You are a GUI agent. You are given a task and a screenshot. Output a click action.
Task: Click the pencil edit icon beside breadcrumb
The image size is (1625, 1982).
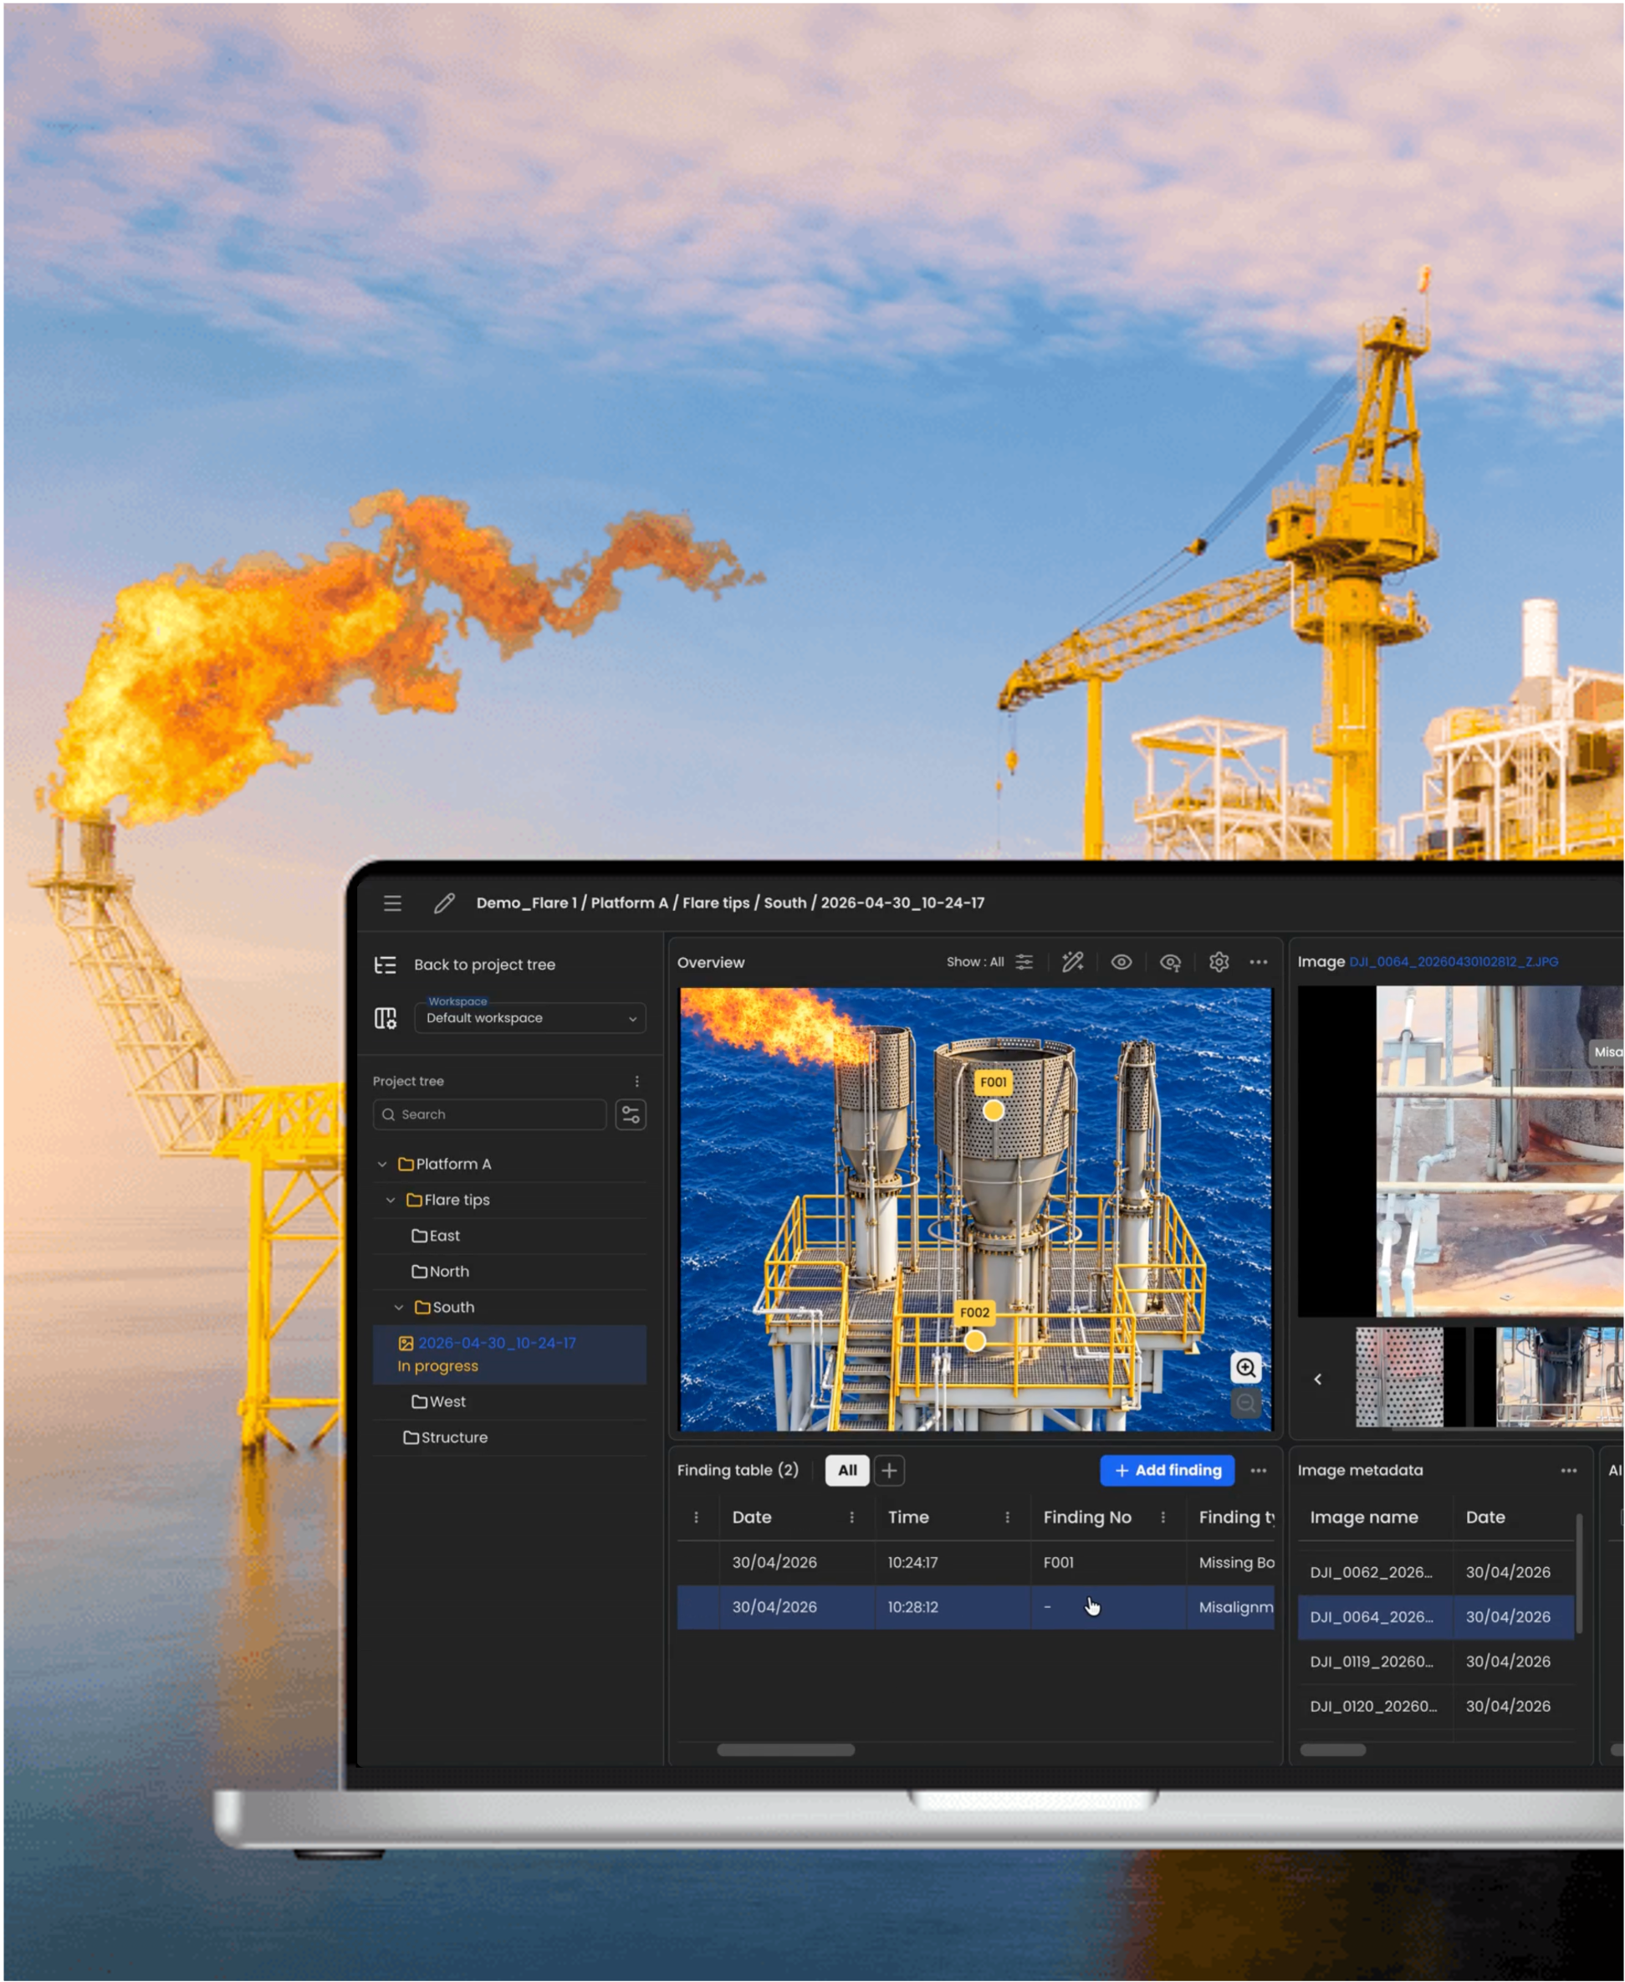point(444,904)
